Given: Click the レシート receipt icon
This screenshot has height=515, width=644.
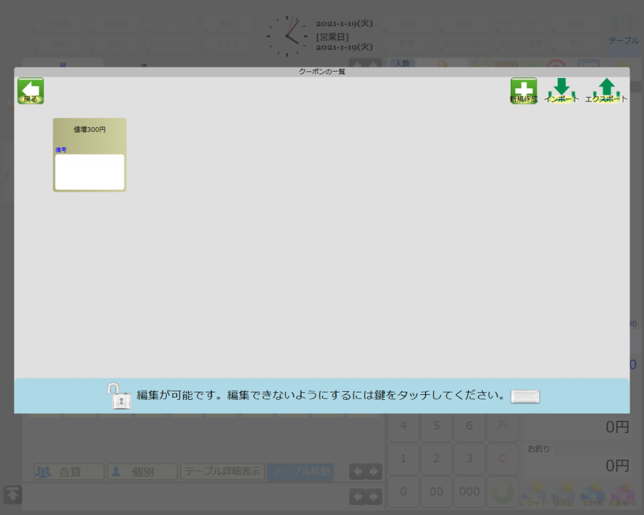Looking at the screenshot, I should (x=534, y=494).
